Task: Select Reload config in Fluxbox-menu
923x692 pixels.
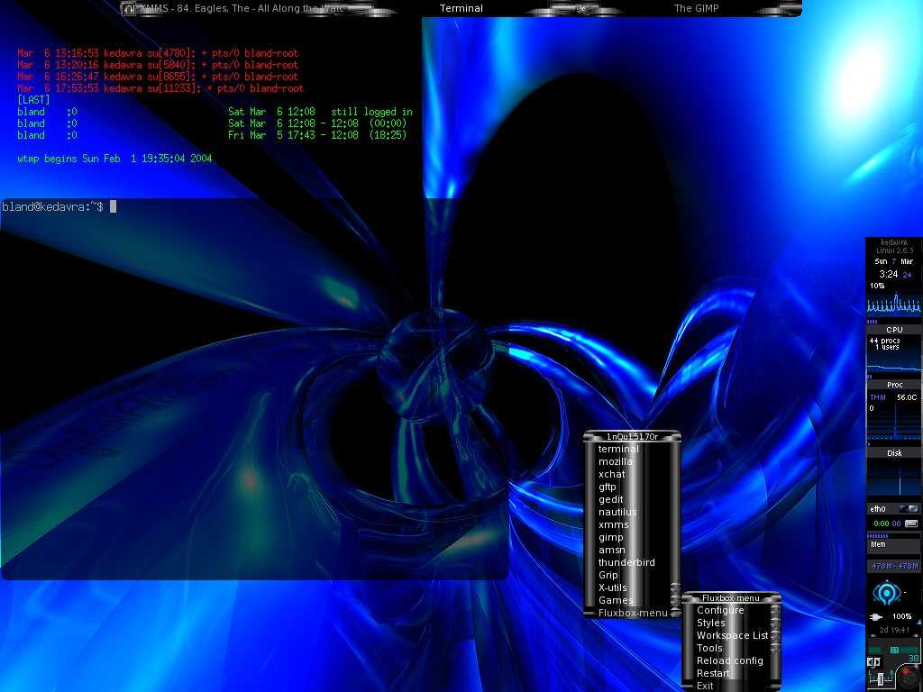Action: 729,660
